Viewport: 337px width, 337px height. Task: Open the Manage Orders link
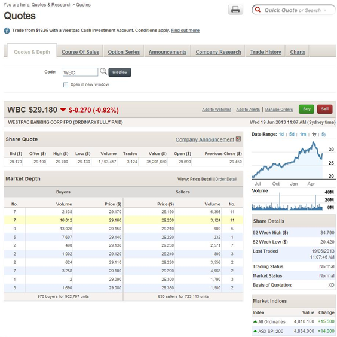[279, 110]
